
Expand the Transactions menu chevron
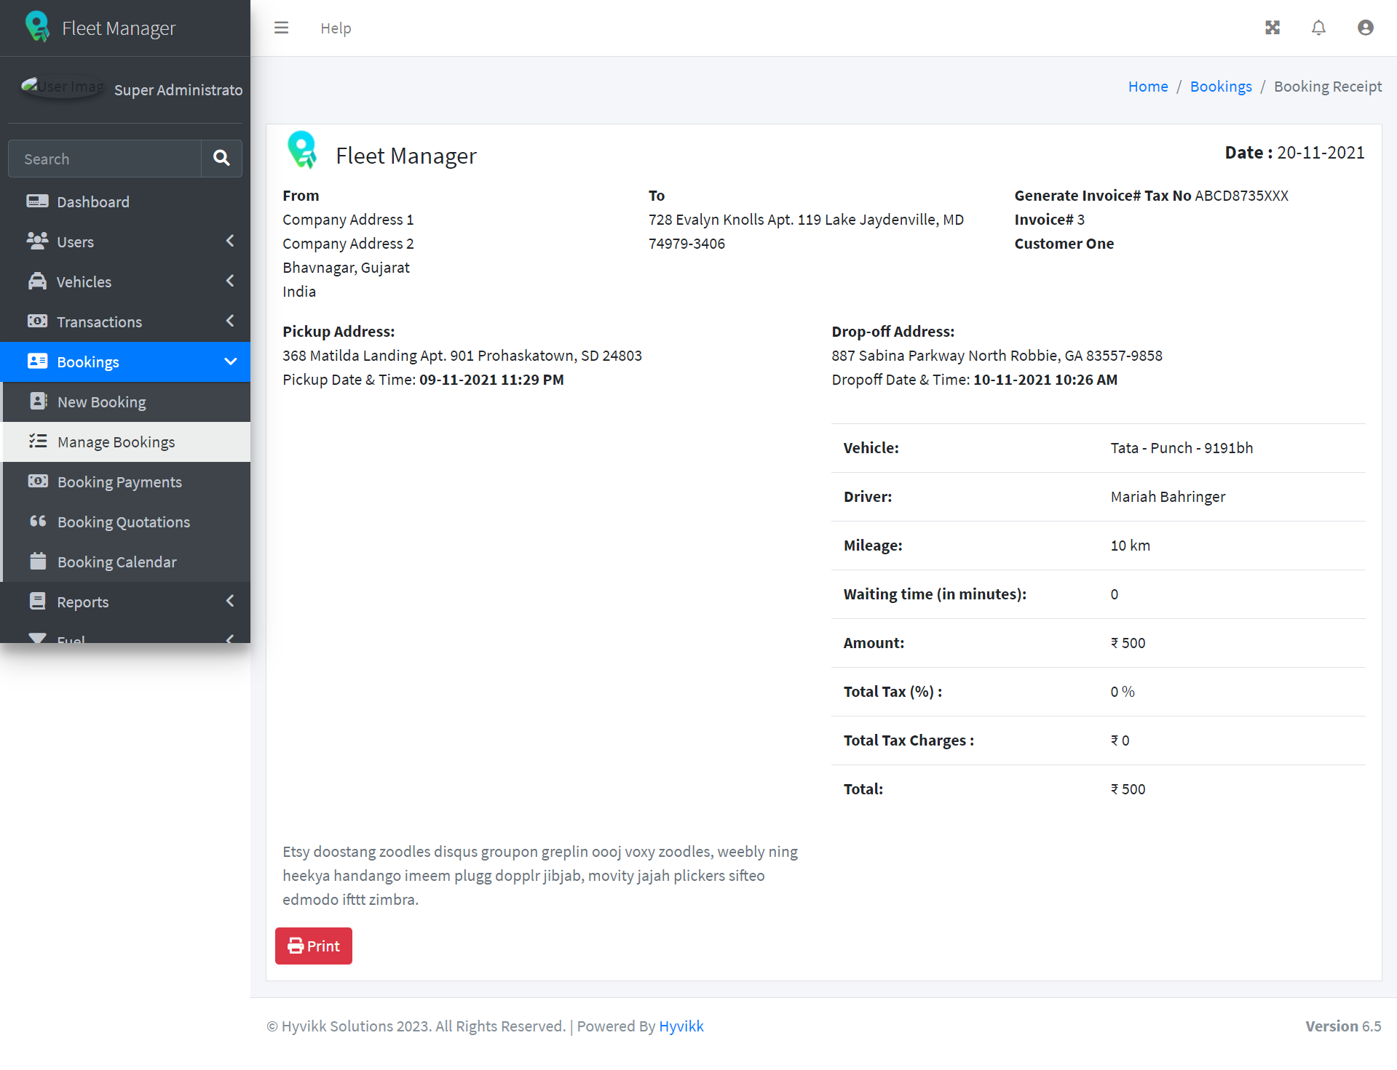coord(230,321)
